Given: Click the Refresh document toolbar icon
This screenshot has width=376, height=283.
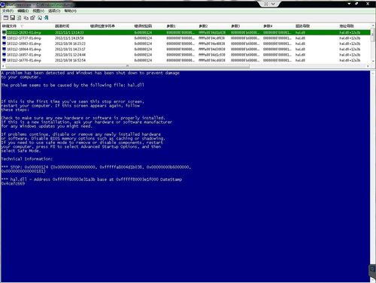Looking at the screenshot, I should tap(19, 18).
